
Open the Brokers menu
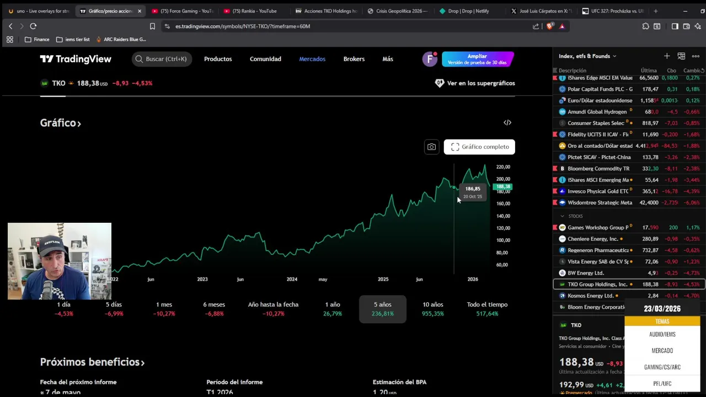tap(354, 59)
